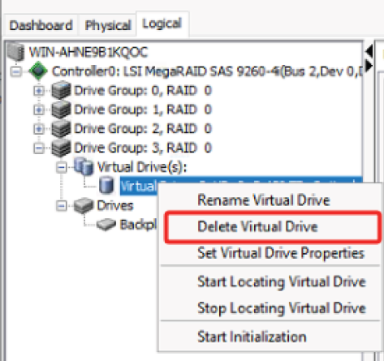Click the selected virtual drive cylinder icon
384x361 pixels.
[x=106, y=185]
